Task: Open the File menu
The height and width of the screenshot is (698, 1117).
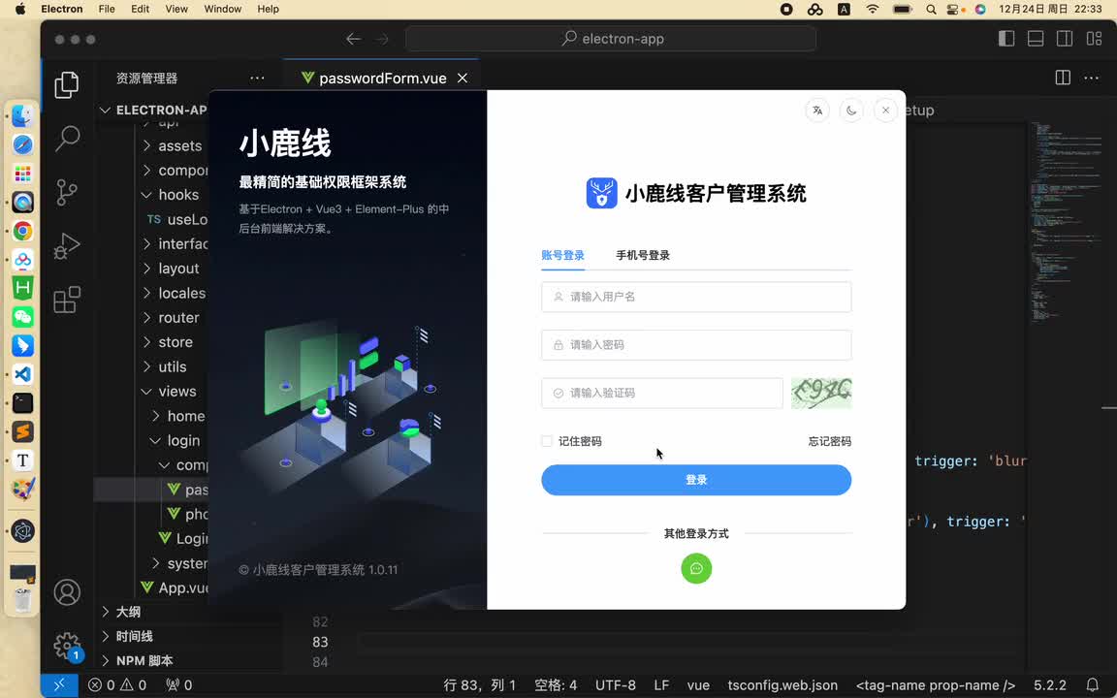Action: (106, 10)
